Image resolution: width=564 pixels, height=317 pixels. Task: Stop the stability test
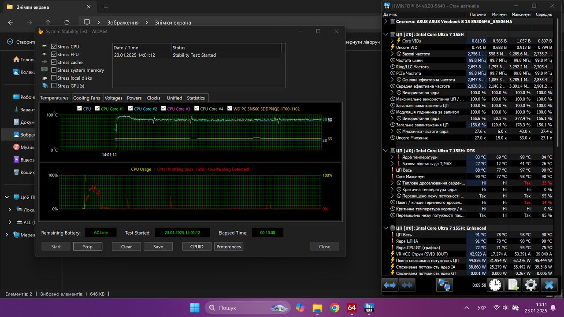pos(88,247)
